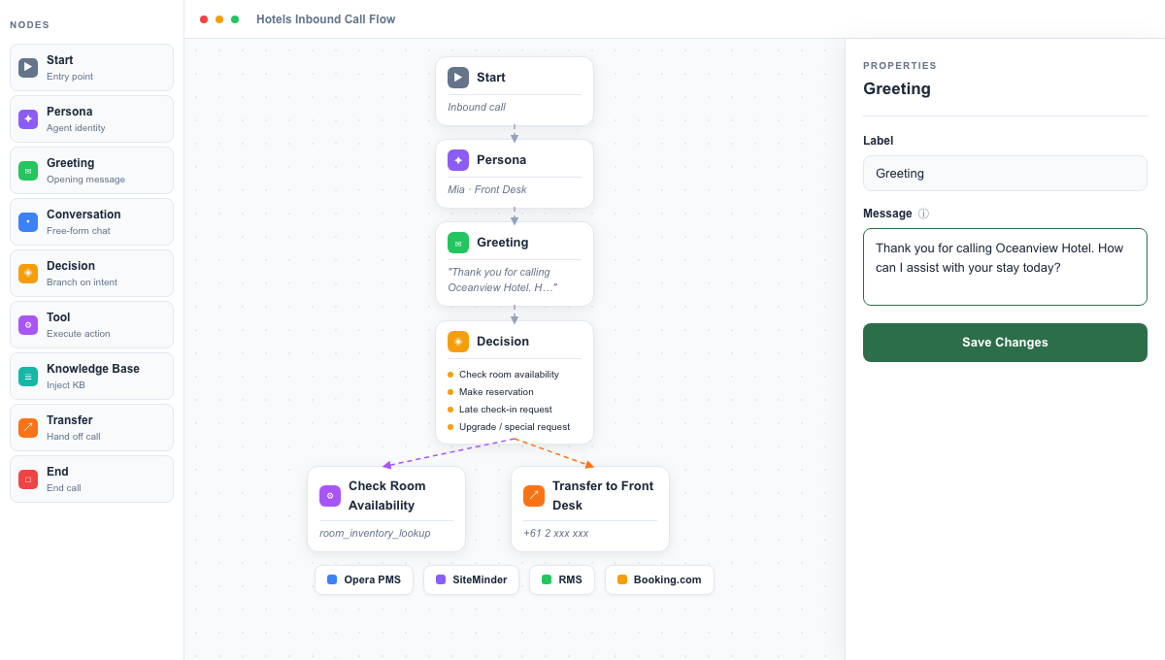The width and height of the screenshot is (1165, 660).
Task: Click the Decision branch-on-intent icon in sidebar
Action: click(27, 273)
